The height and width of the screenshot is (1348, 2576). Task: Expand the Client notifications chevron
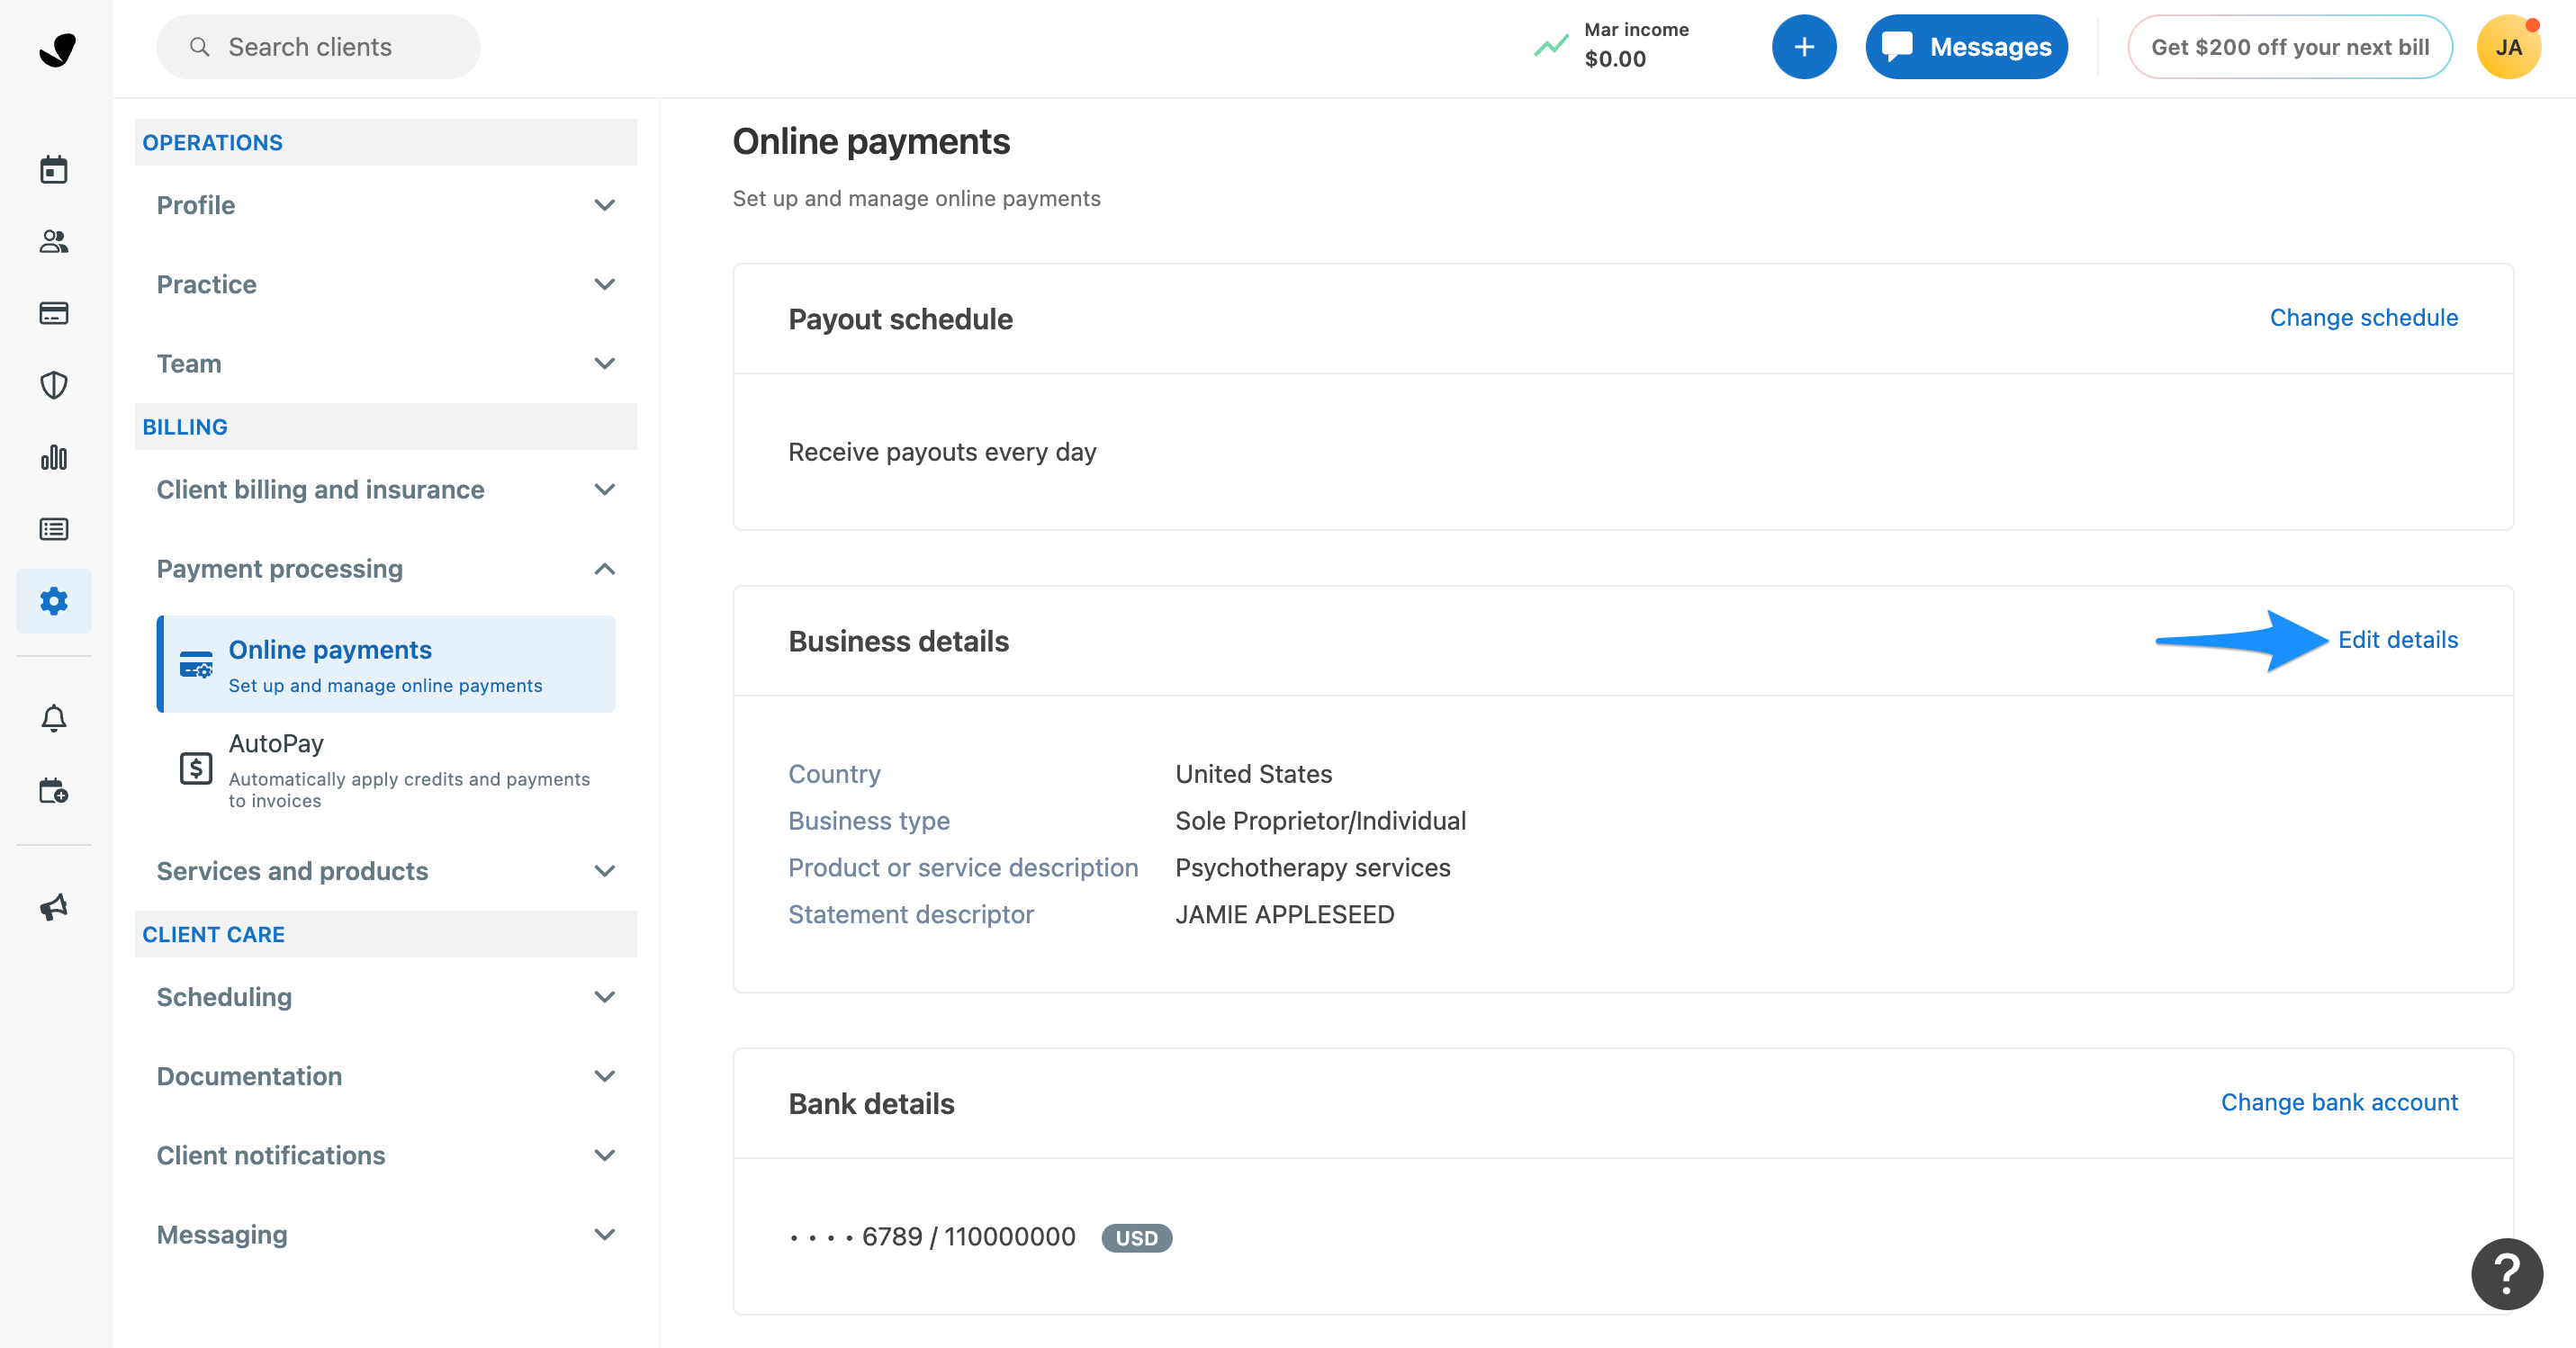point(604,1155)
